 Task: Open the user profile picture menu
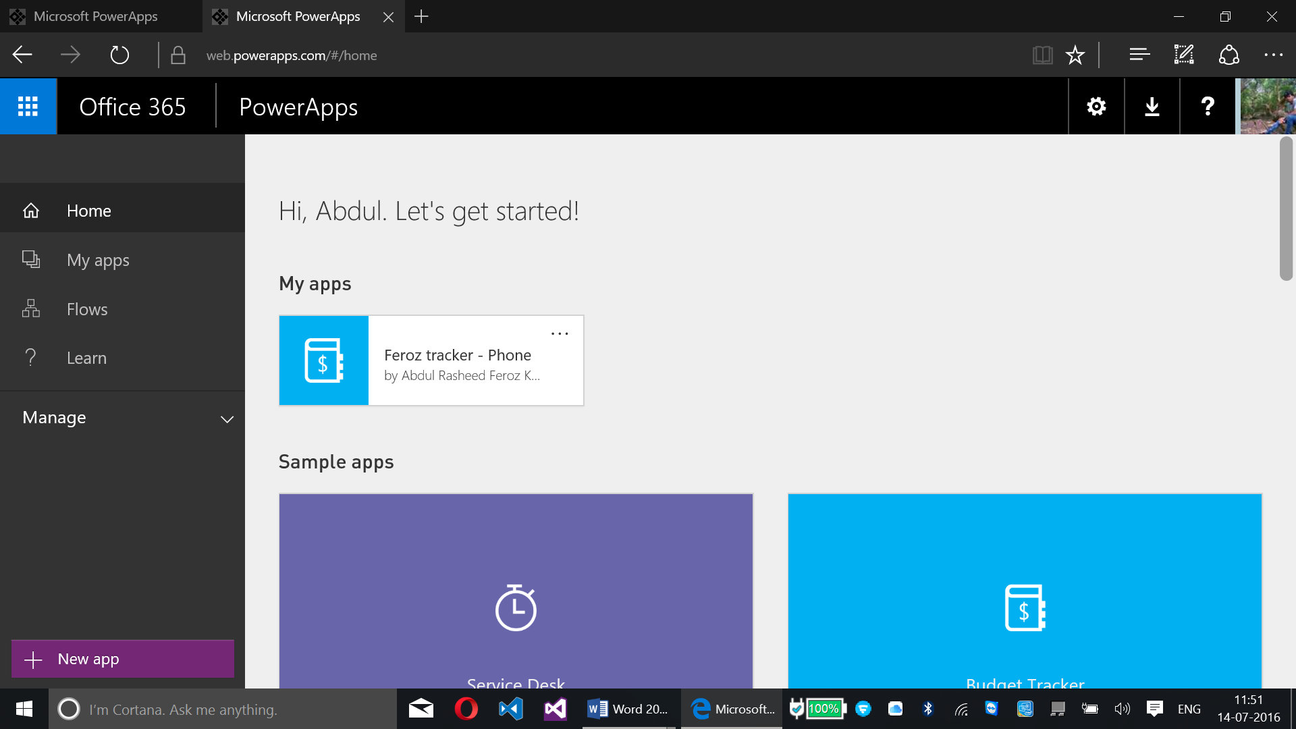point(1268,106)
